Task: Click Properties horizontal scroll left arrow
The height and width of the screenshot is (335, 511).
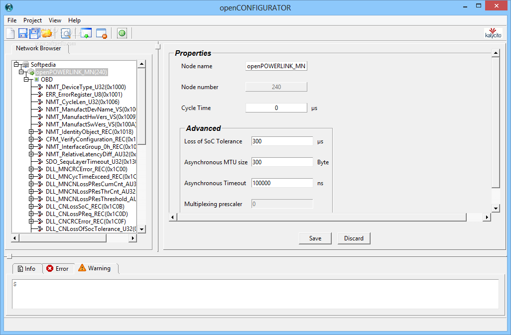Action: [173, 217]
